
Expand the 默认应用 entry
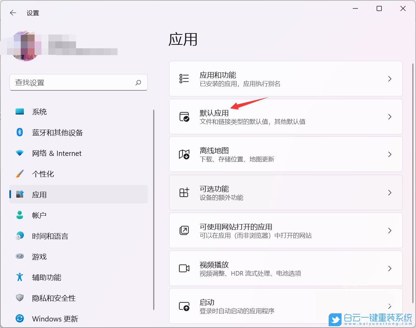click(x=285, y=117)
